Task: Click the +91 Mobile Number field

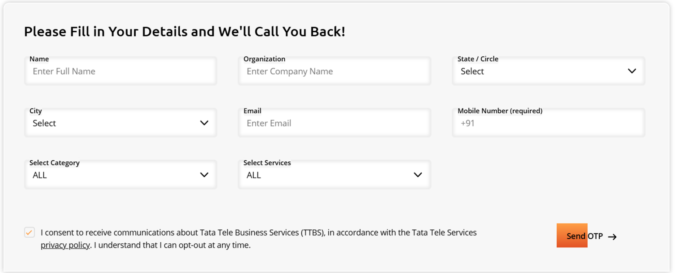Action: click(x=547, y=123)
